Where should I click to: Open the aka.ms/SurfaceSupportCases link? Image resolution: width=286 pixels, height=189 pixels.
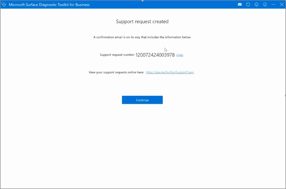coord(170,72)
